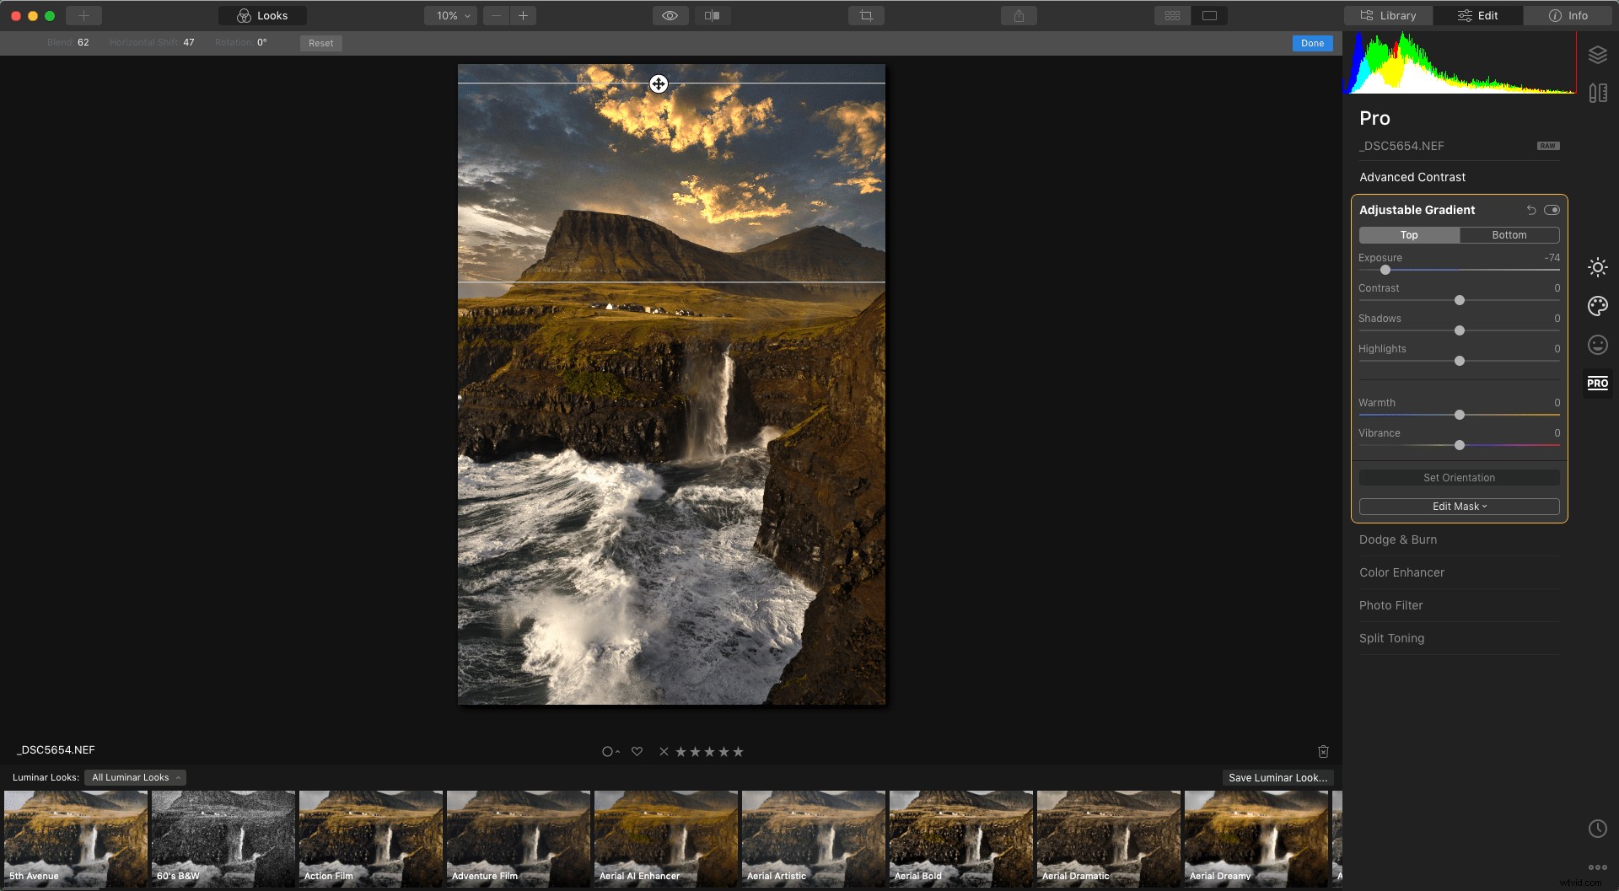Toggle the quick preview eye icon
This screenshot has height=891, width=1619.
tap(670, 14)
